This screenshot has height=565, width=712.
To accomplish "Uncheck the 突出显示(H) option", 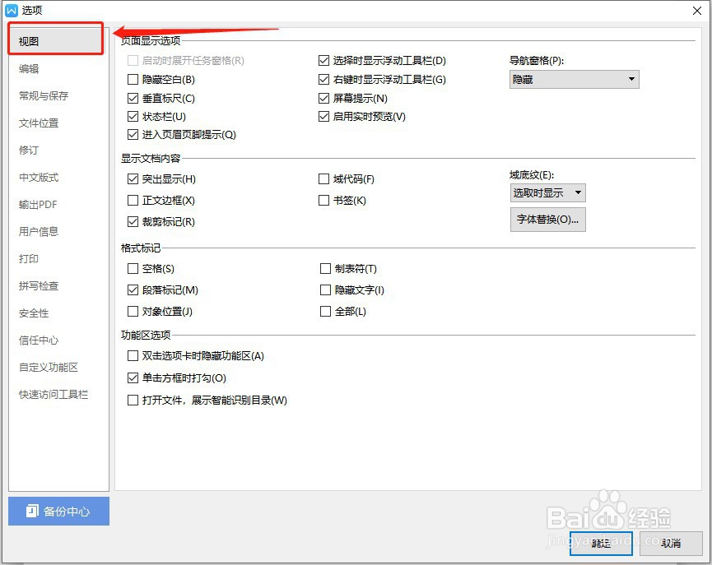I will coord(133,178).
